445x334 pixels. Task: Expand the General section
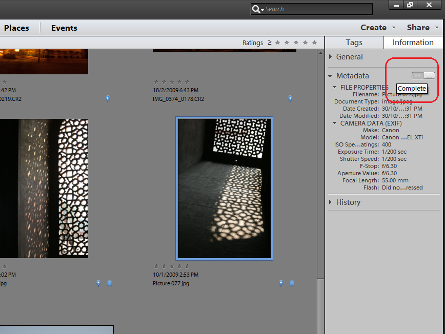coord(331,57)
